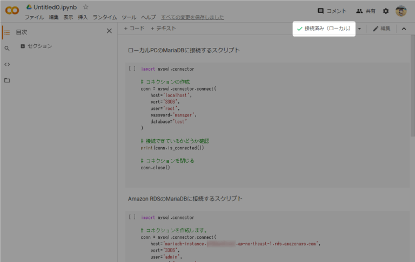Open the code snippets sidebar icon
The width and height of the screenshot is (415, 262).
point(7,64)
